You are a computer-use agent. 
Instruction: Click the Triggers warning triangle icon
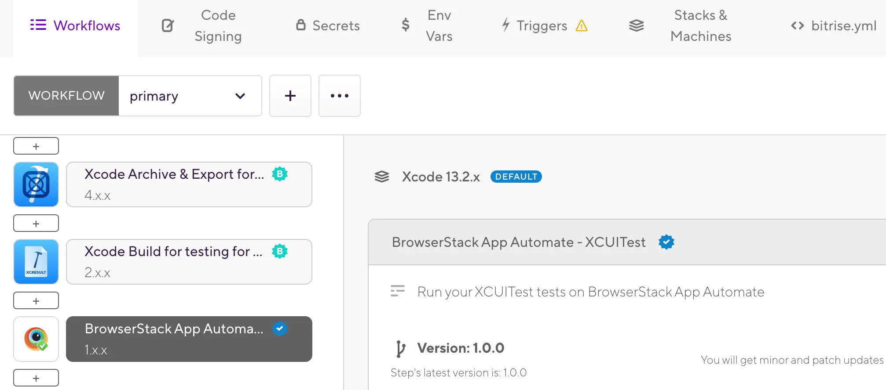point(582,26)
